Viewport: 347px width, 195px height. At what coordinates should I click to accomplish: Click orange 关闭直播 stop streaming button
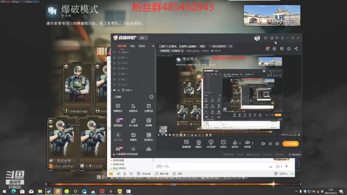tap(290, 144)
